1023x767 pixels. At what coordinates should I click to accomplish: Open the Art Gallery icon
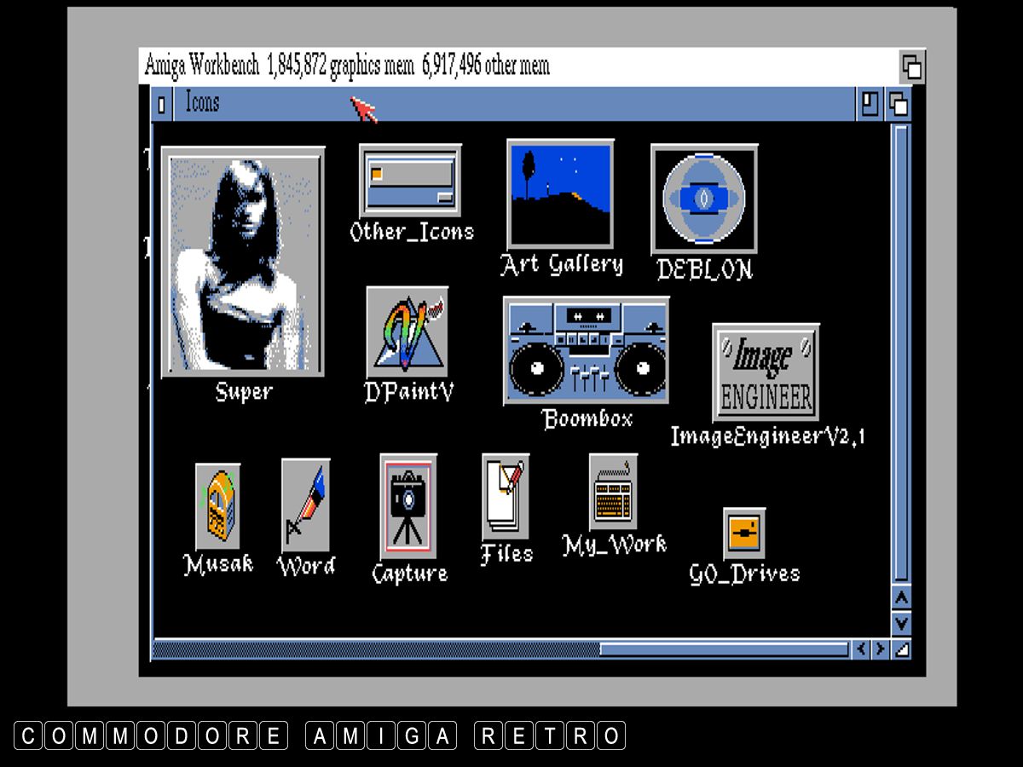click(x=560, y=194)
